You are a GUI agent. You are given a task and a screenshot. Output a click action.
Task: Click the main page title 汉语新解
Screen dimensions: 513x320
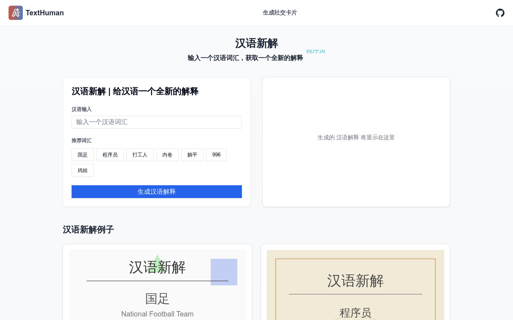[x=256, y=43]
